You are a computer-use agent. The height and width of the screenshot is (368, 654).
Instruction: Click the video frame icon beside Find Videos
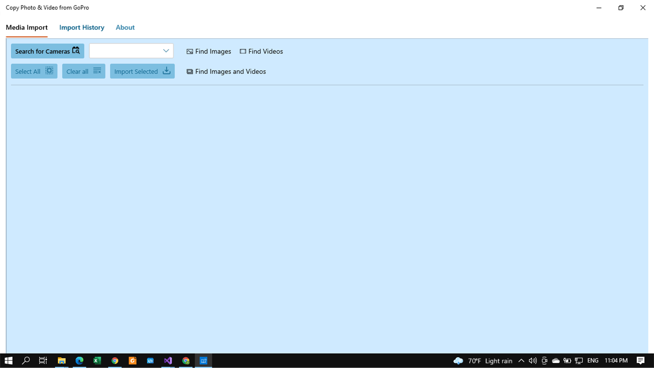(x=243, y=51)
